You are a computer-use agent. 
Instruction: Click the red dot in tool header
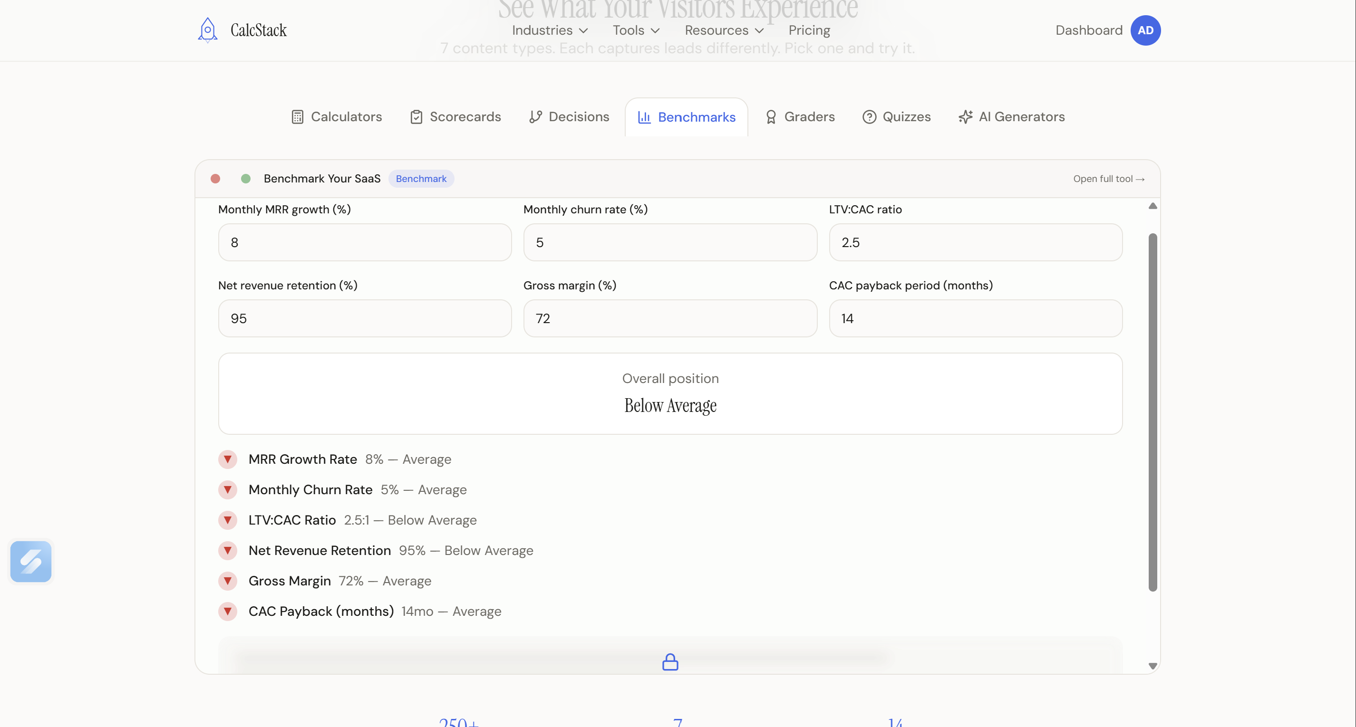[x=215, y=178]
